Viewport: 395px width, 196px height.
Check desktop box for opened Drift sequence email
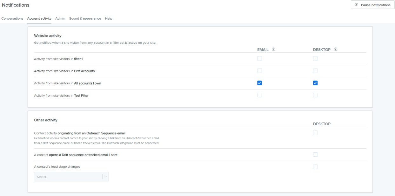coord(315,154)
